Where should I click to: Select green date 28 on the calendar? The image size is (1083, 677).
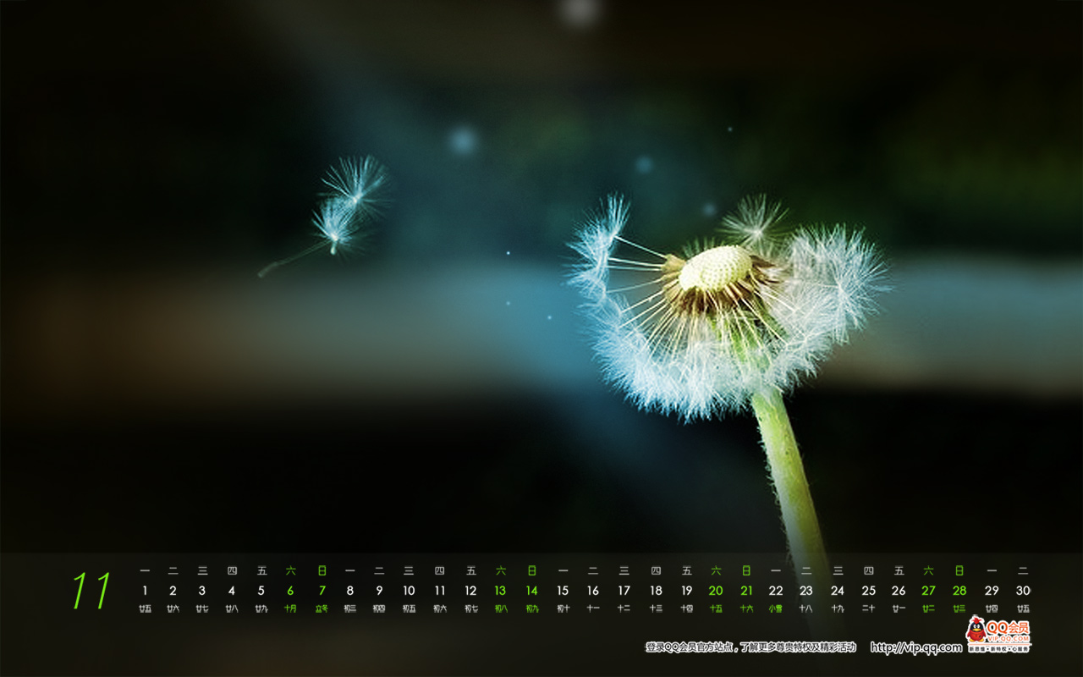(x=959, y=591)
